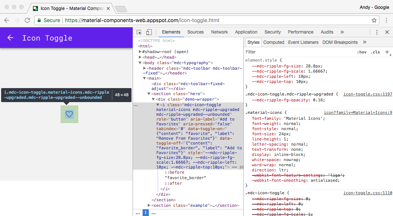Click the styles Filter input field
The width and height of the screenshot is (393, 216).
click(259, 52)
